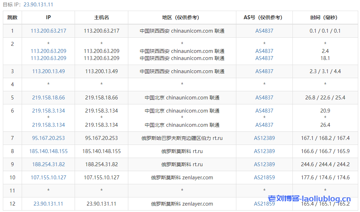This screenshot has height=212, width=360.
Task: Select the 地区（仅供参考） column header
Action: [182, 17]
